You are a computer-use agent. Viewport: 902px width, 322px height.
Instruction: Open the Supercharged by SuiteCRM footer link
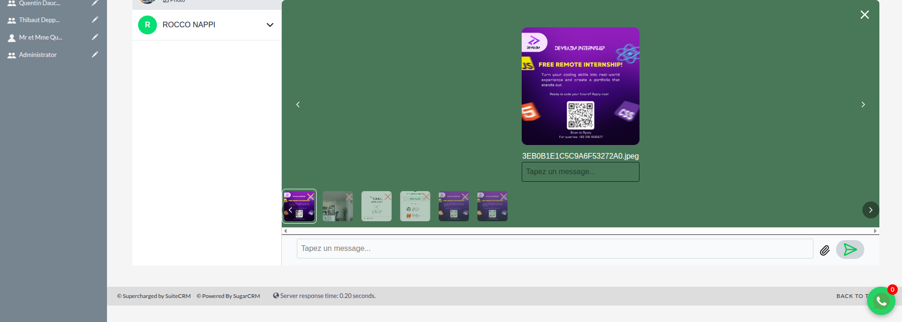point(154,296)
